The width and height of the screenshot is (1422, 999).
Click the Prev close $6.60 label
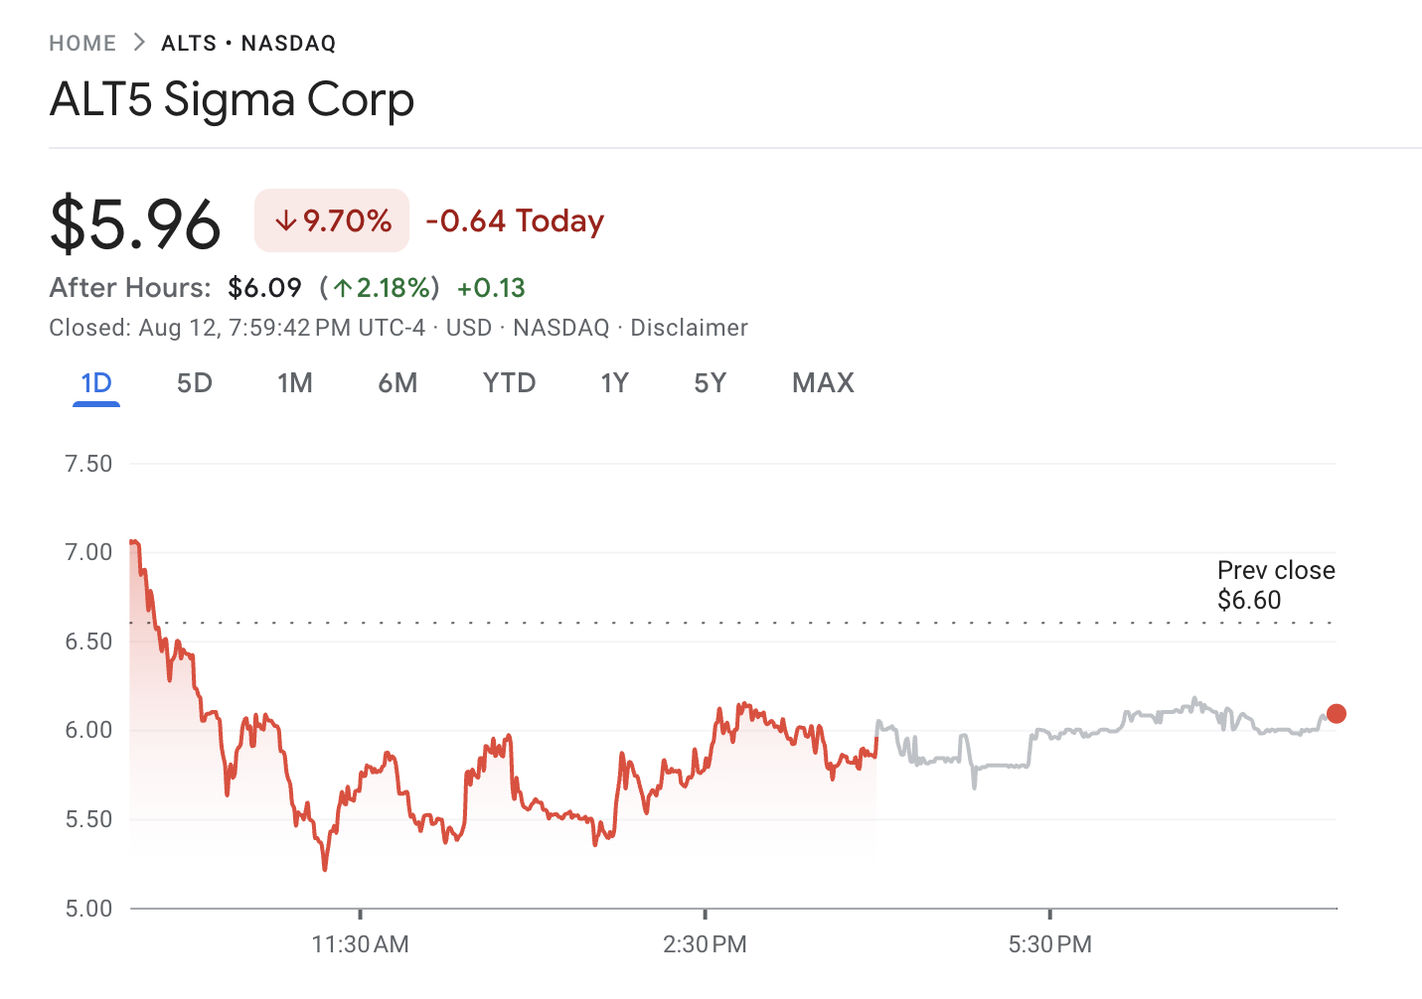pos(1276,585)
